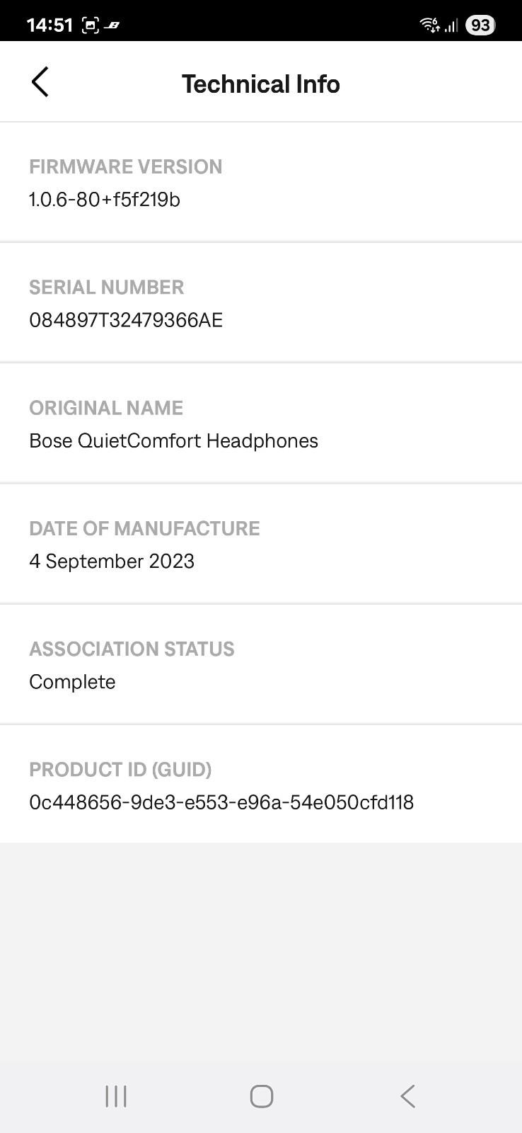
Task: Tap status bar clock 14:51
Action: pyautogui.click(x=50, y=25)
